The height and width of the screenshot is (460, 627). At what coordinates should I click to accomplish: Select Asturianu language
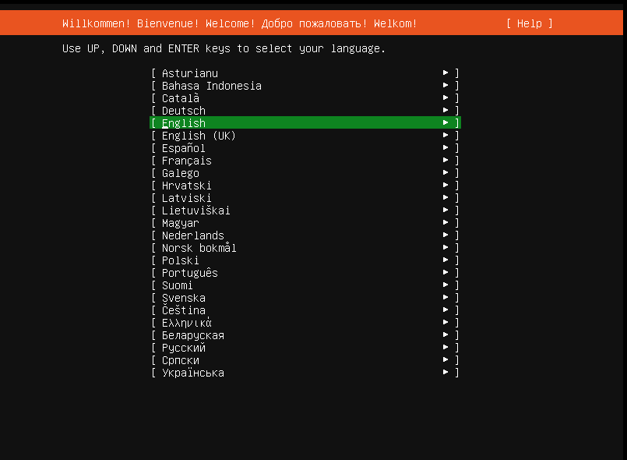[305, 73]
